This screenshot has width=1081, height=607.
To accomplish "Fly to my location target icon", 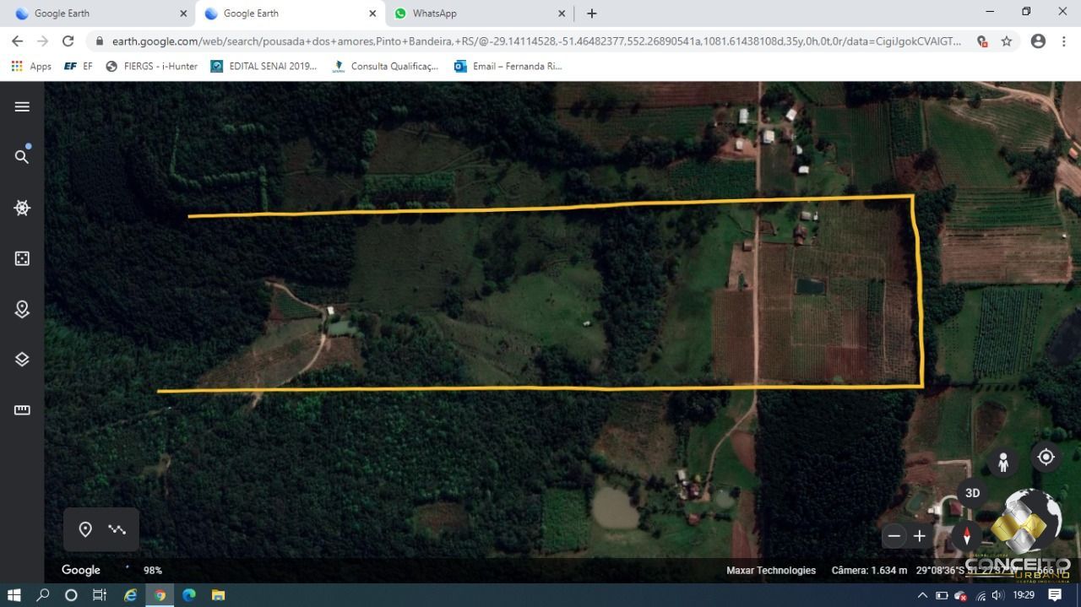I will pyautogui.click(x=1046, y=457).
